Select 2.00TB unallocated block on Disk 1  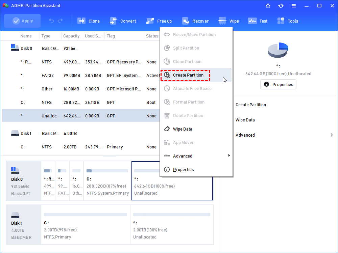[172, 225]
